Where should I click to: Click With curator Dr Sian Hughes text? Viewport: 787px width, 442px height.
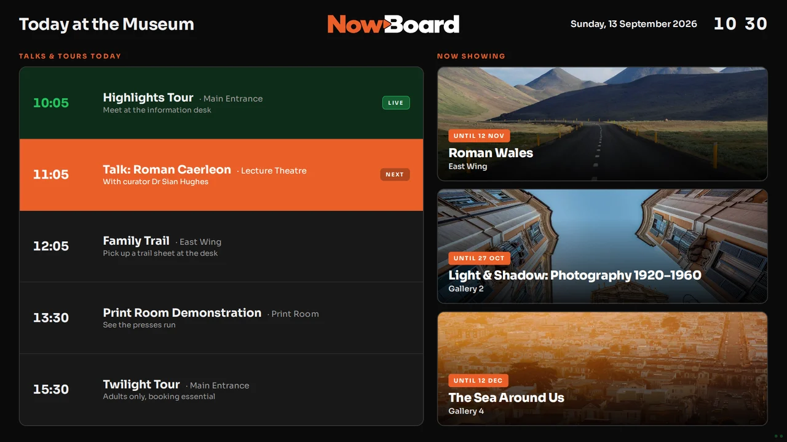point(156,182)
